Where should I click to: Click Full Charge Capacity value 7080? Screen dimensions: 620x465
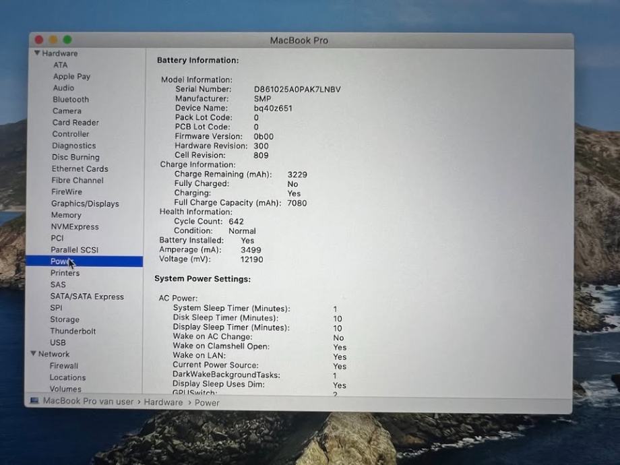tap(297, 204)
